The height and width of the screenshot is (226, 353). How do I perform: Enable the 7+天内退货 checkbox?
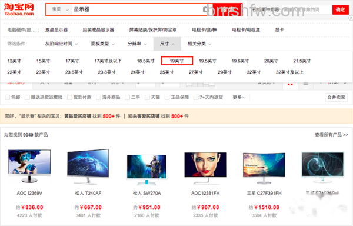(x=196, y=97)
